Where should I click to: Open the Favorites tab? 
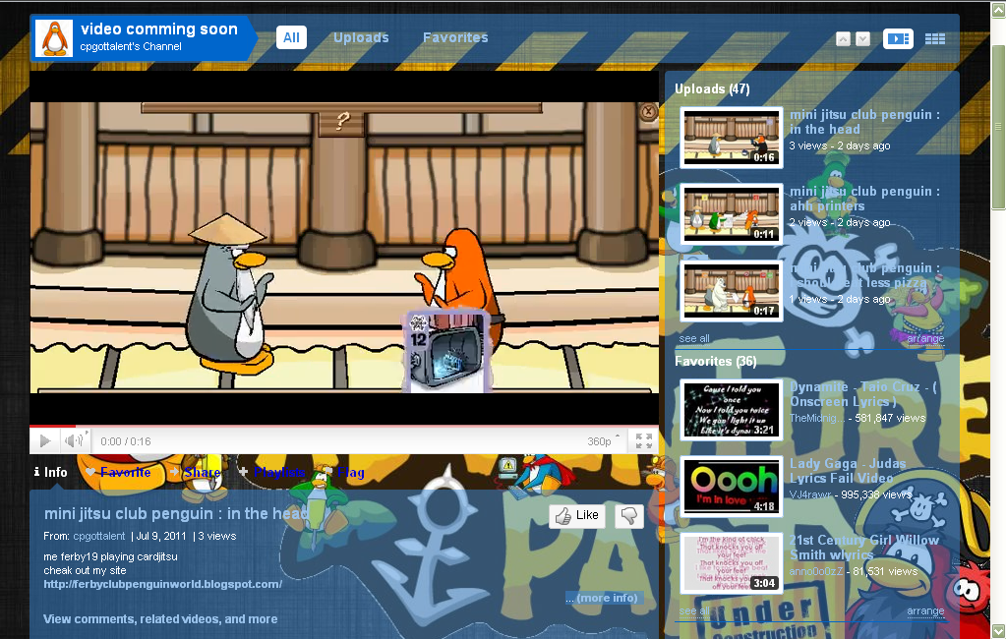pos(455,37)
